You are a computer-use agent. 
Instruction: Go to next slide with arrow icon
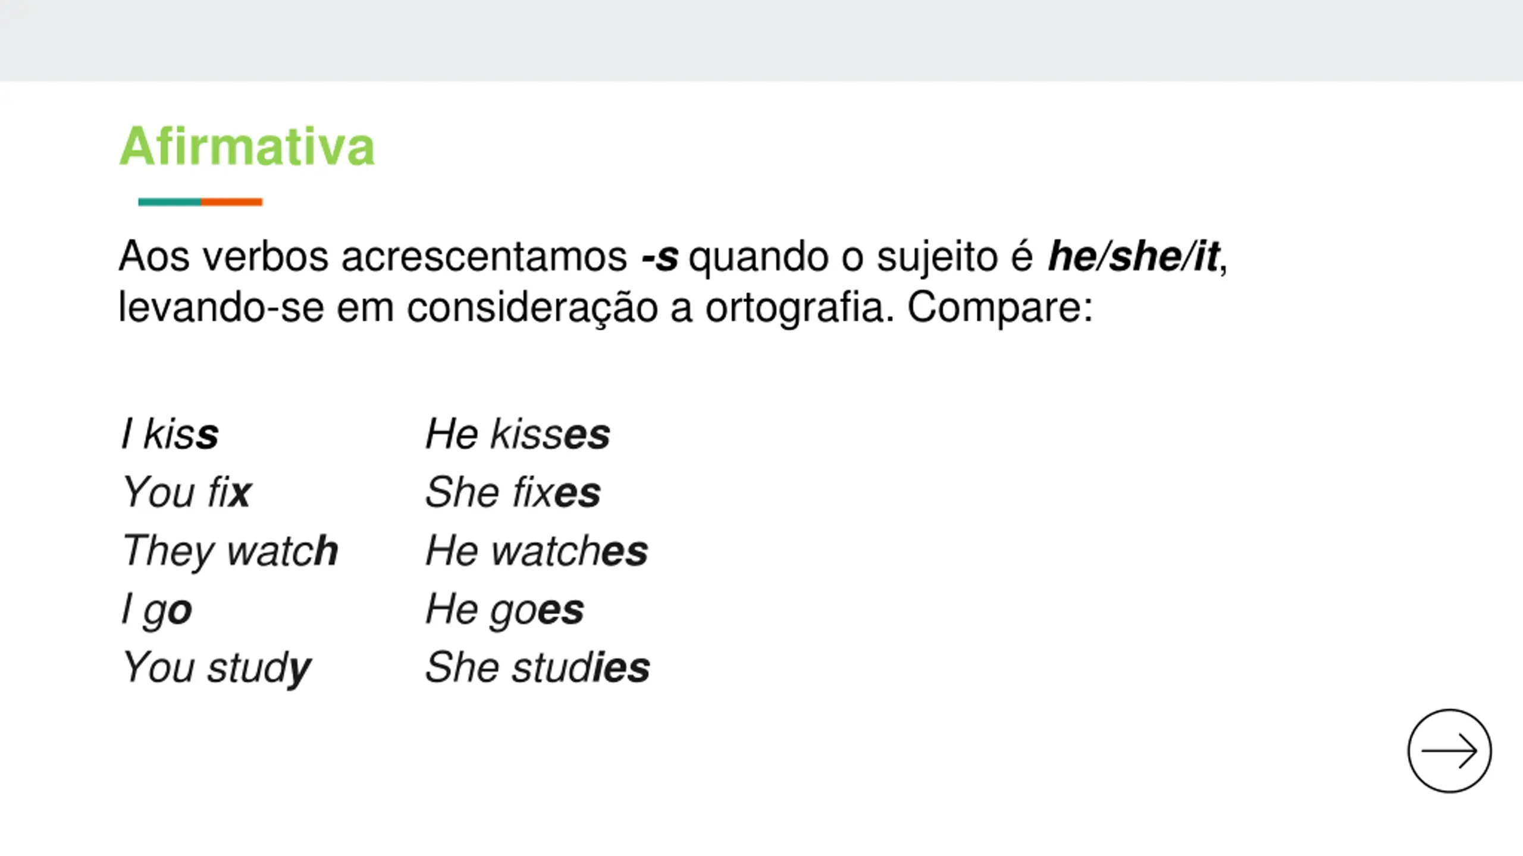pos(1449,751)
